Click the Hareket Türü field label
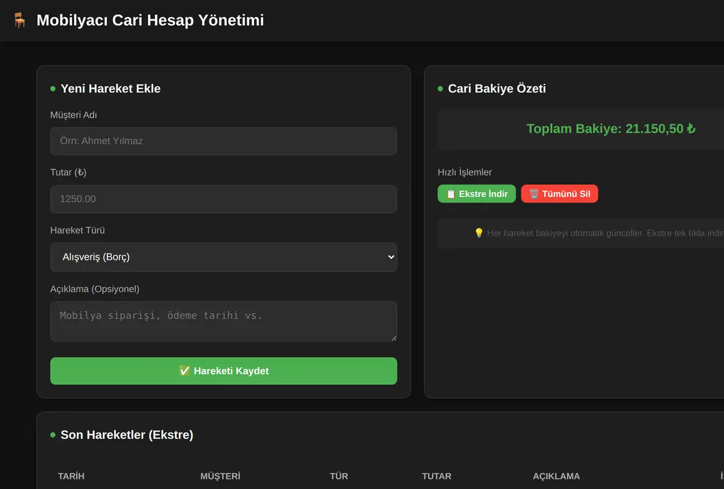The image size is (724, 489). coord(78,230)
